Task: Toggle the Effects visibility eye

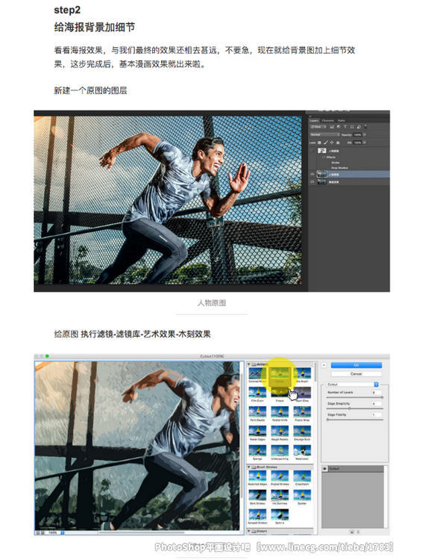Action: coord(324,157)
